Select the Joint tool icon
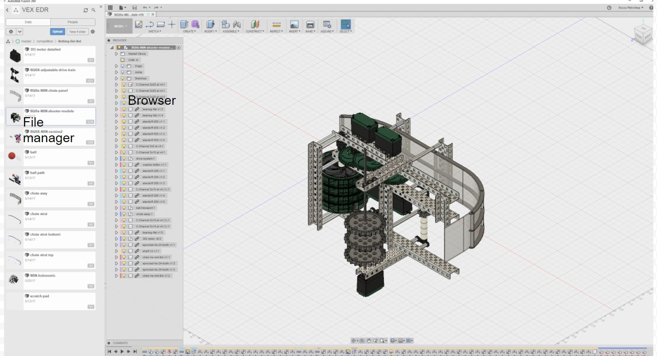Image resolution: width=657 pixels, height=356 pixels. click(x=237, y=25)
